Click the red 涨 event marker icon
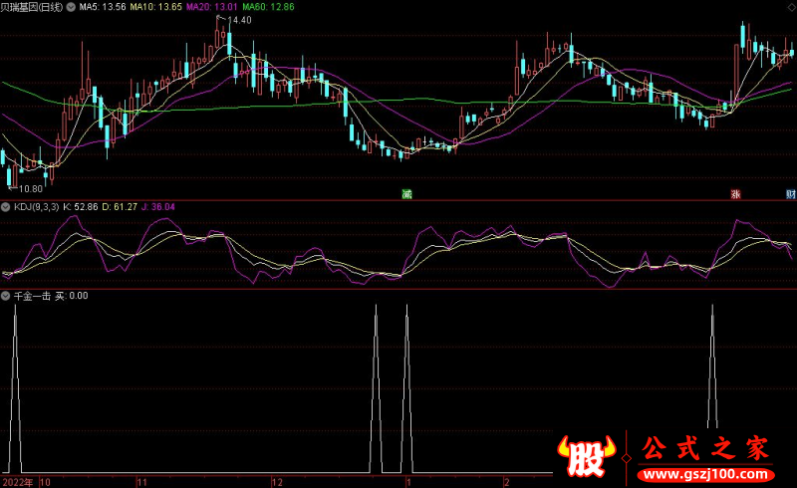 click(736, 193)
